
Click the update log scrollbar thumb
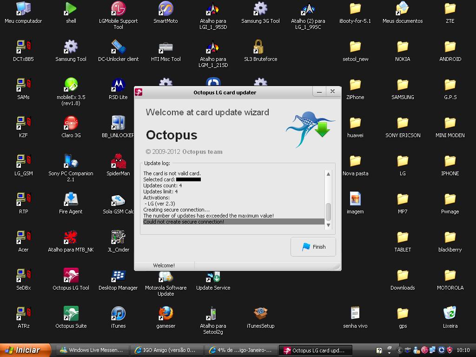[x=328, y=212]
